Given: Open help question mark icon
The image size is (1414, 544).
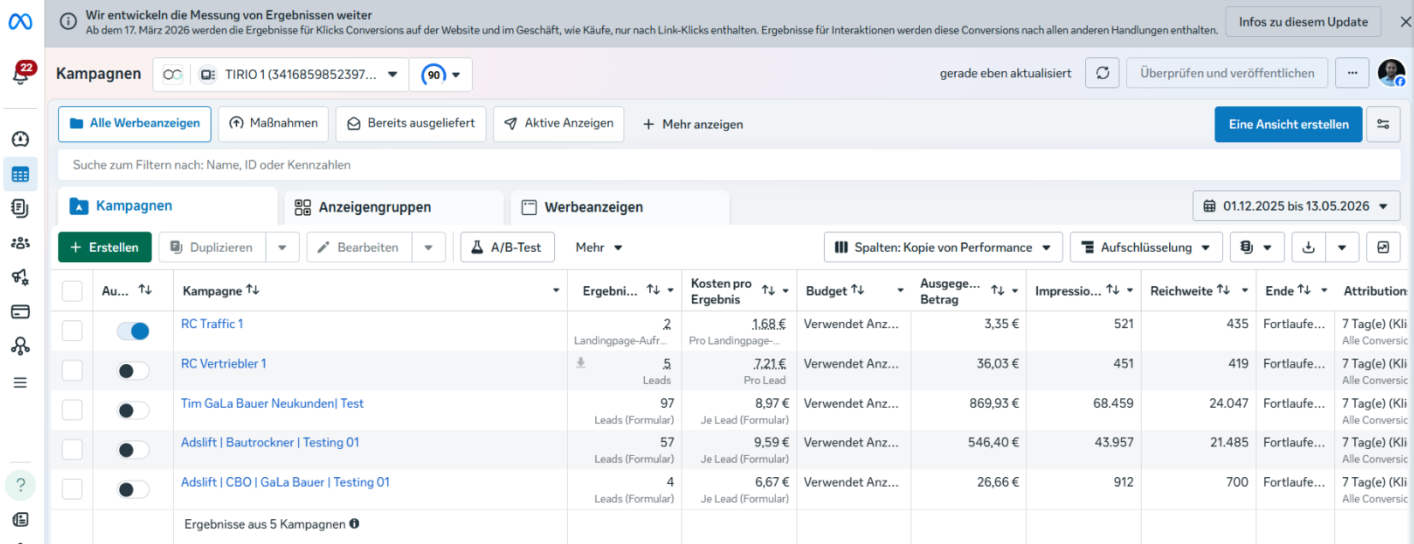Looking at the screenshot, I should (x=21, y=485).
